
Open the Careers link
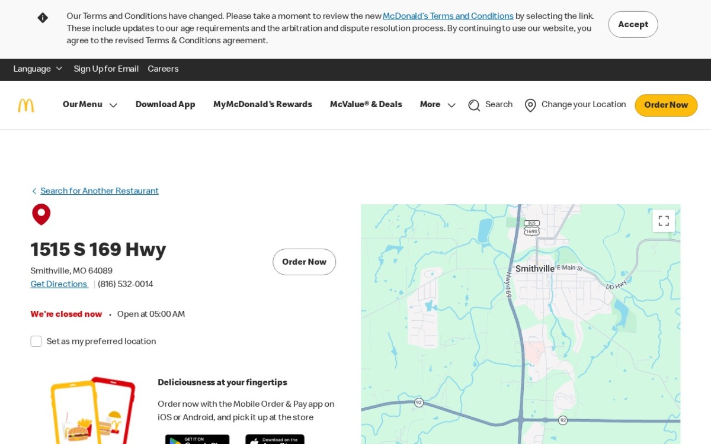(163, 69)
